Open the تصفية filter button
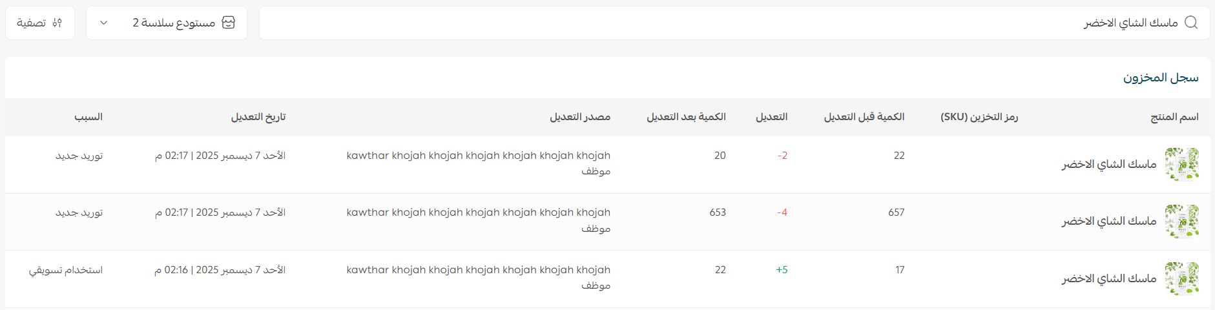Screen dimensions: 1215x310 click(40, 23)
